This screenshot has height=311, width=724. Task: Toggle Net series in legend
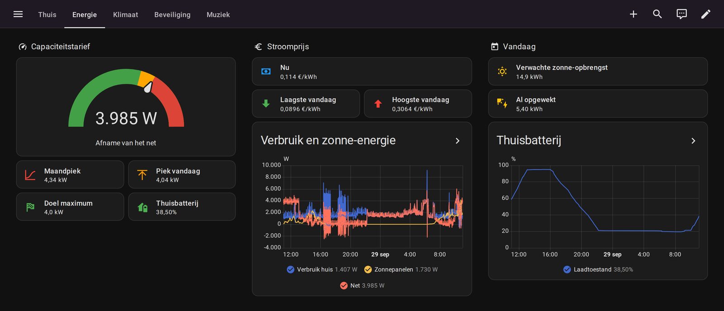[x=362, y=286]
